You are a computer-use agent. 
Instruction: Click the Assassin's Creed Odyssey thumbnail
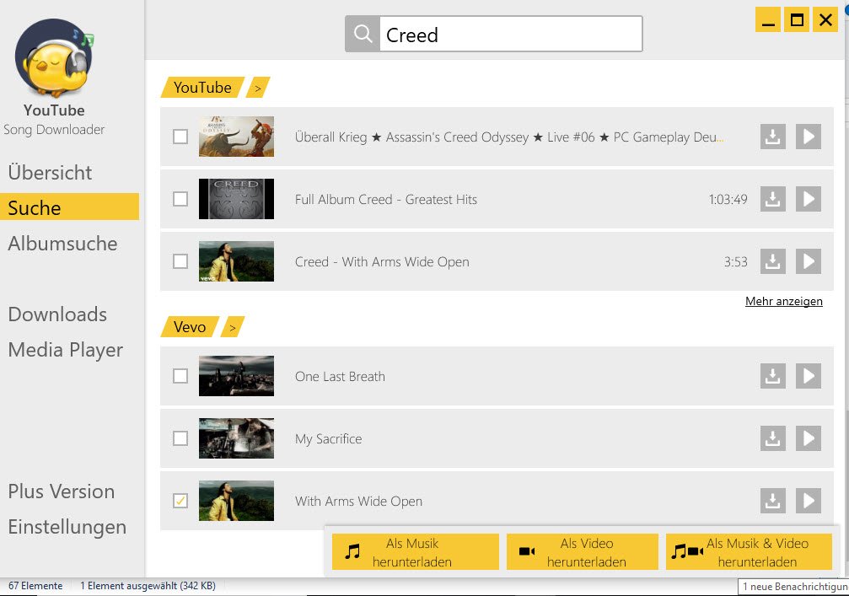coord(236,137)
